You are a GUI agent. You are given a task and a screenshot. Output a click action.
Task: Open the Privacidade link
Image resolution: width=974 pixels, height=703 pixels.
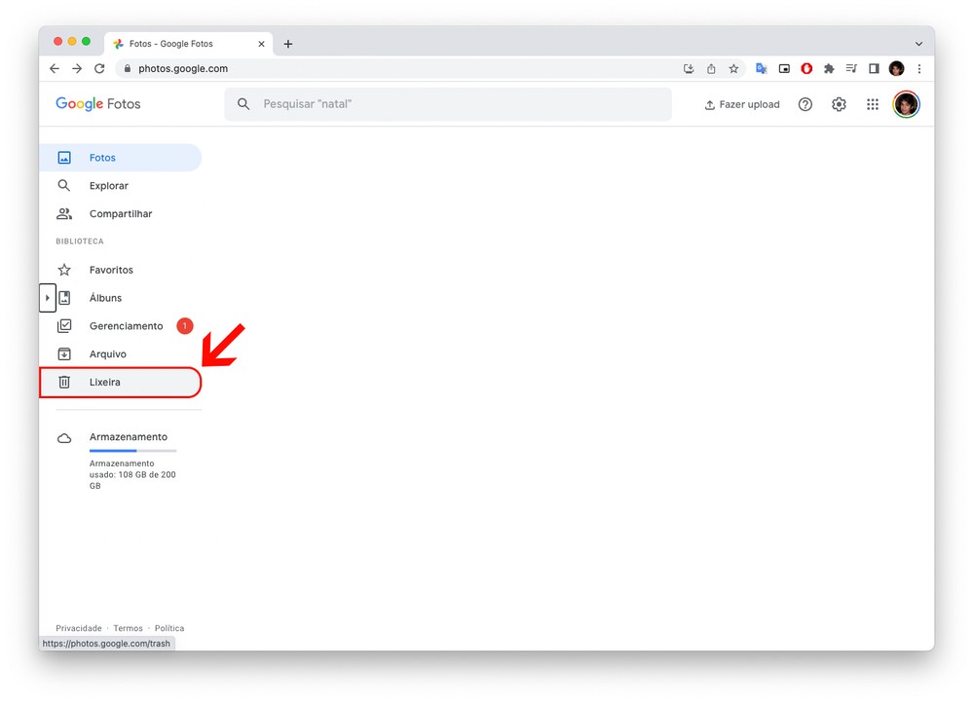tap(78, 628)
